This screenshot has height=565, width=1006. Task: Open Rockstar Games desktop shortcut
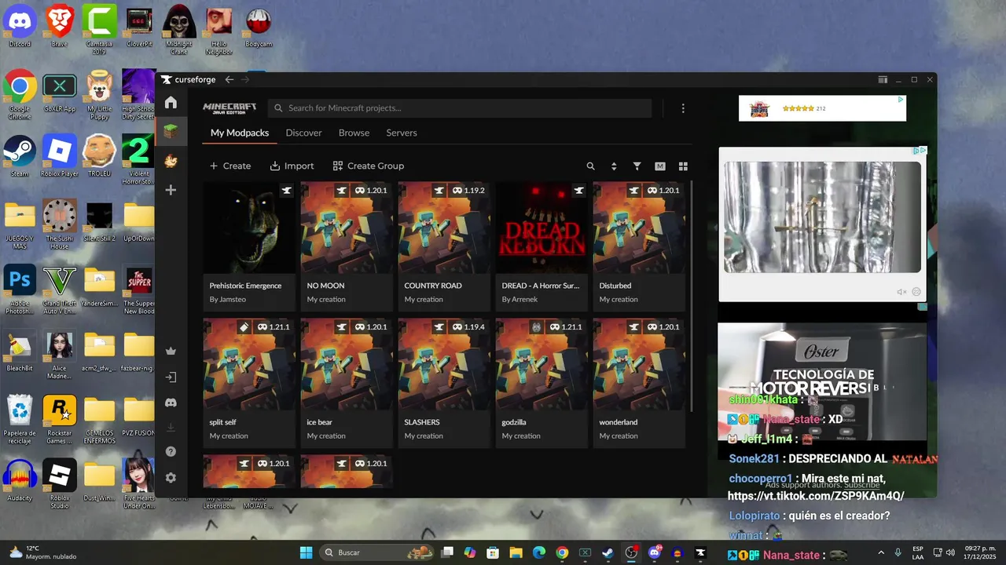(x=60, y=420)
